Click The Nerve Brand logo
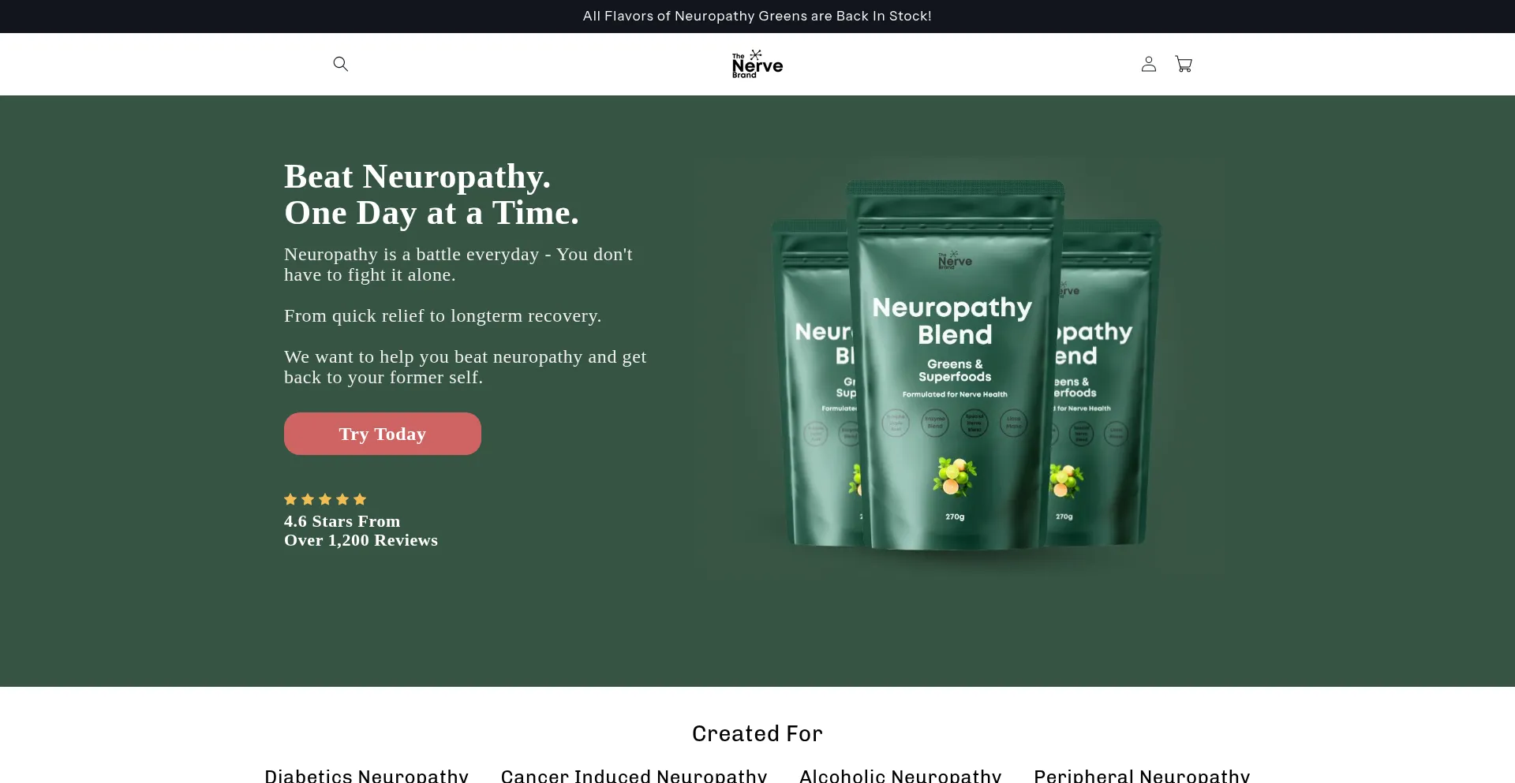 757,64
